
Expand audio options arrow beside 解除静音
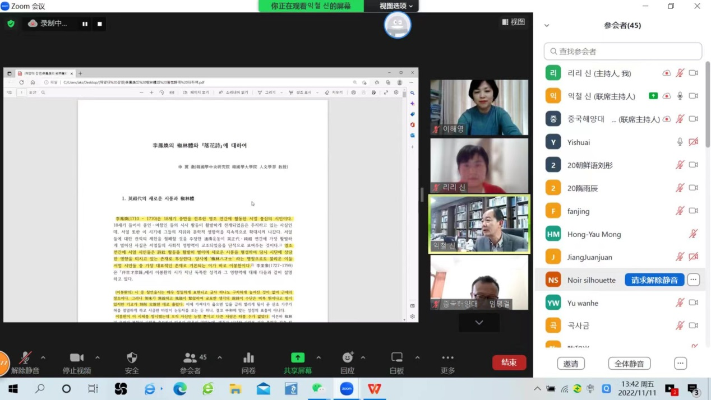43,357
